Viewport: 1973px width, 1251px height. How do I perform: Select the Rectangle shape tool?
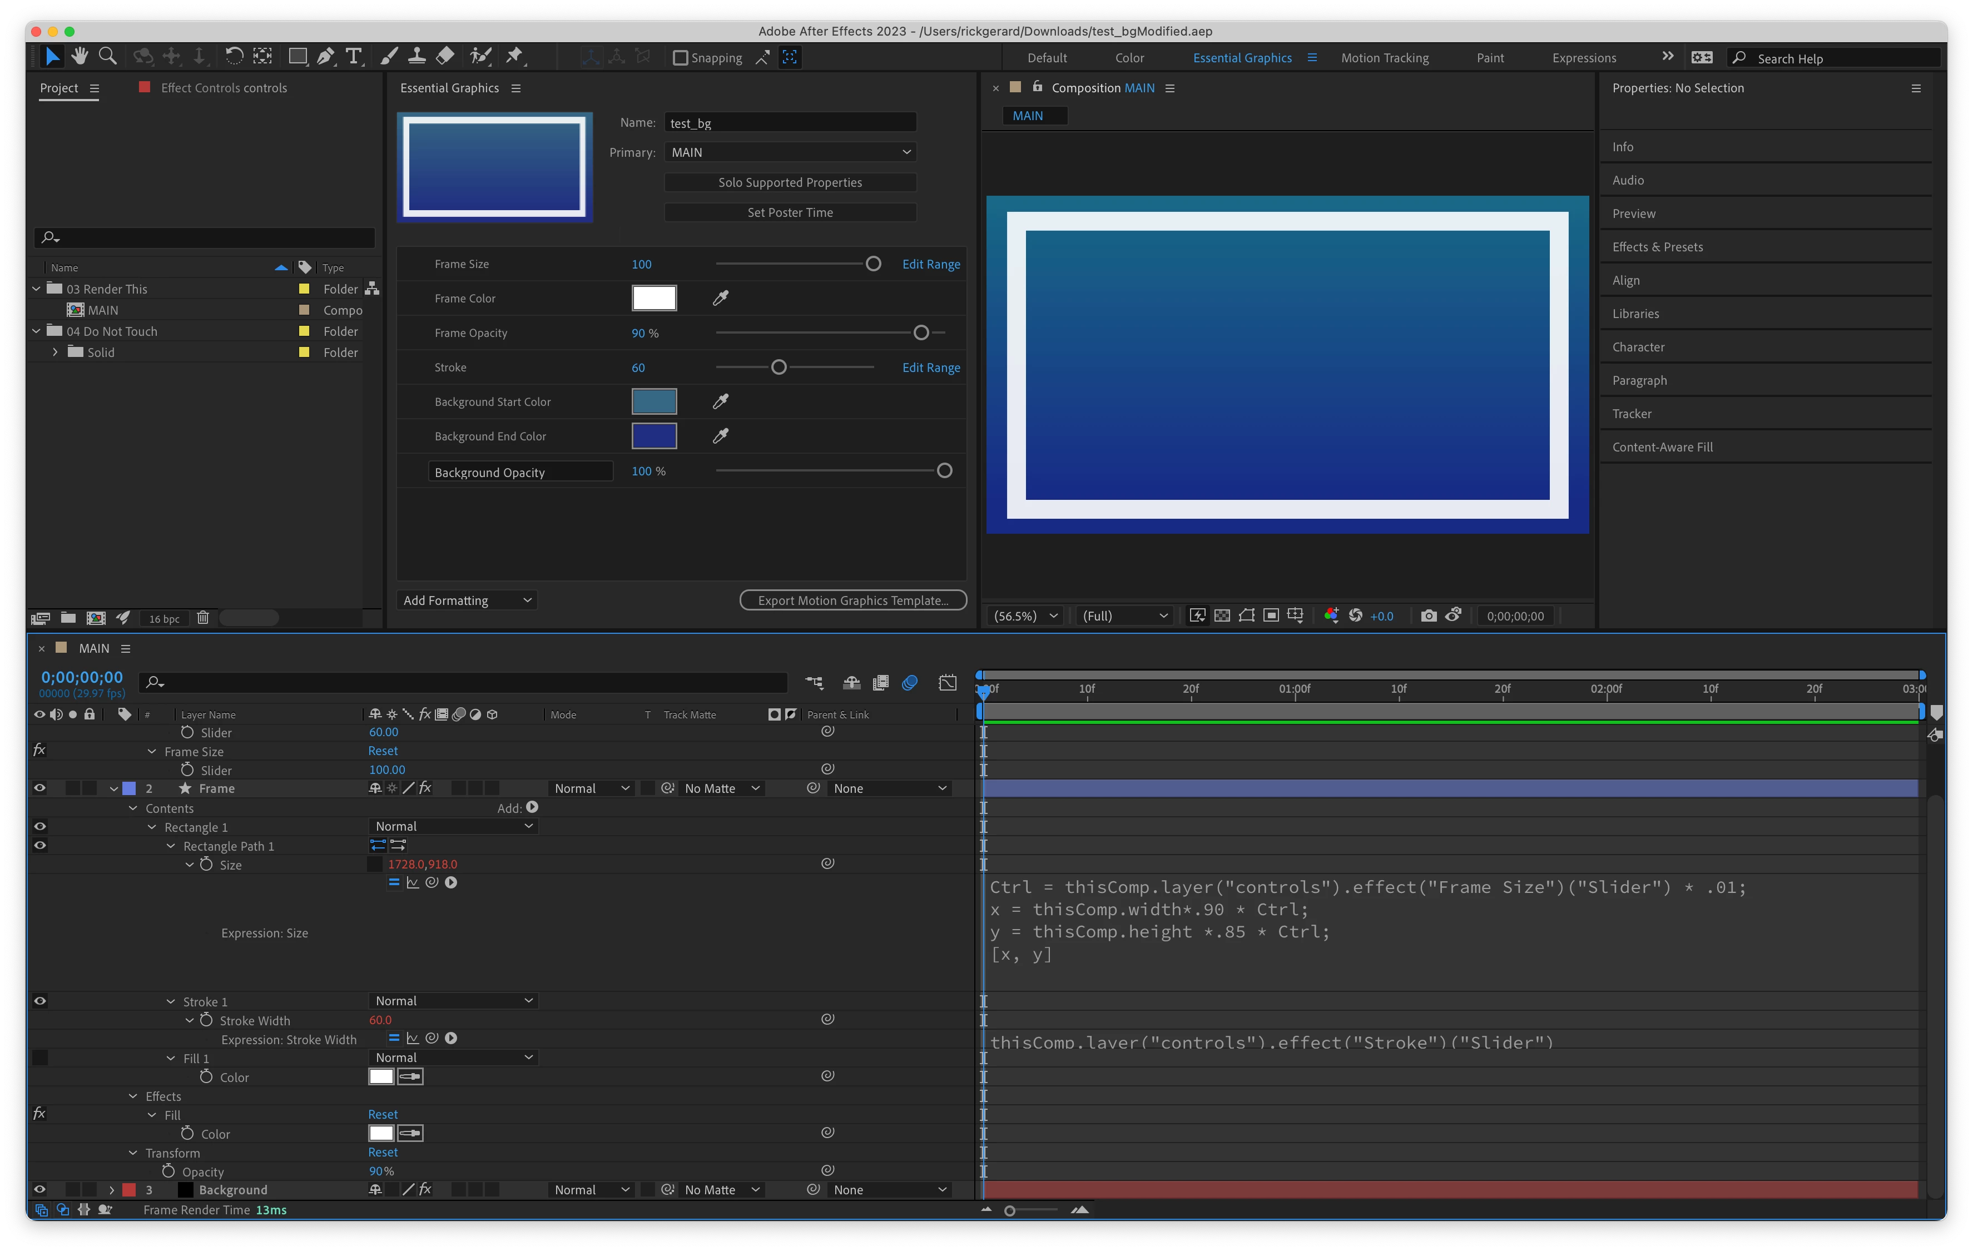[298, 57]
